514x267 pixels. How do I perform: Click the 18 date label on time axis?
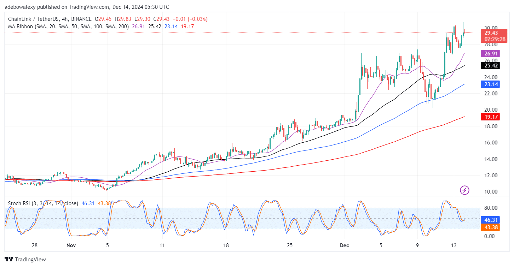pyautogui.click(x=226, y=245)
